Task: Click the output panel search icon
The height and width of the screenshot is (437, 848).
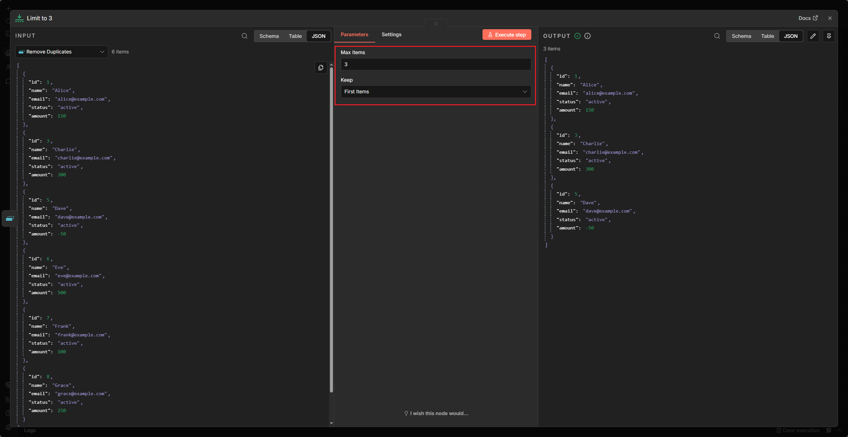Action: point(717,36)
